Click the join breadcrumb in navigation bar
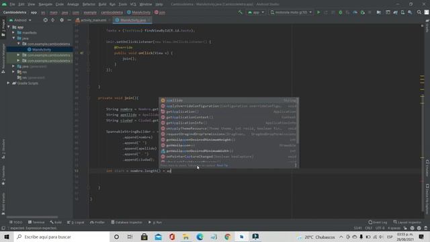 (x=160, y=12)
